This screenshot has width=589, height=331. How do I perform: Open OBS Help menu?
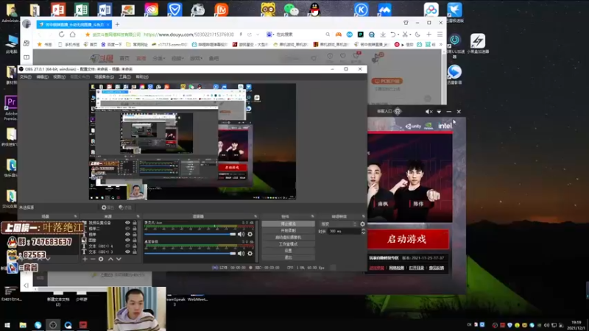[x=142, y=77]
